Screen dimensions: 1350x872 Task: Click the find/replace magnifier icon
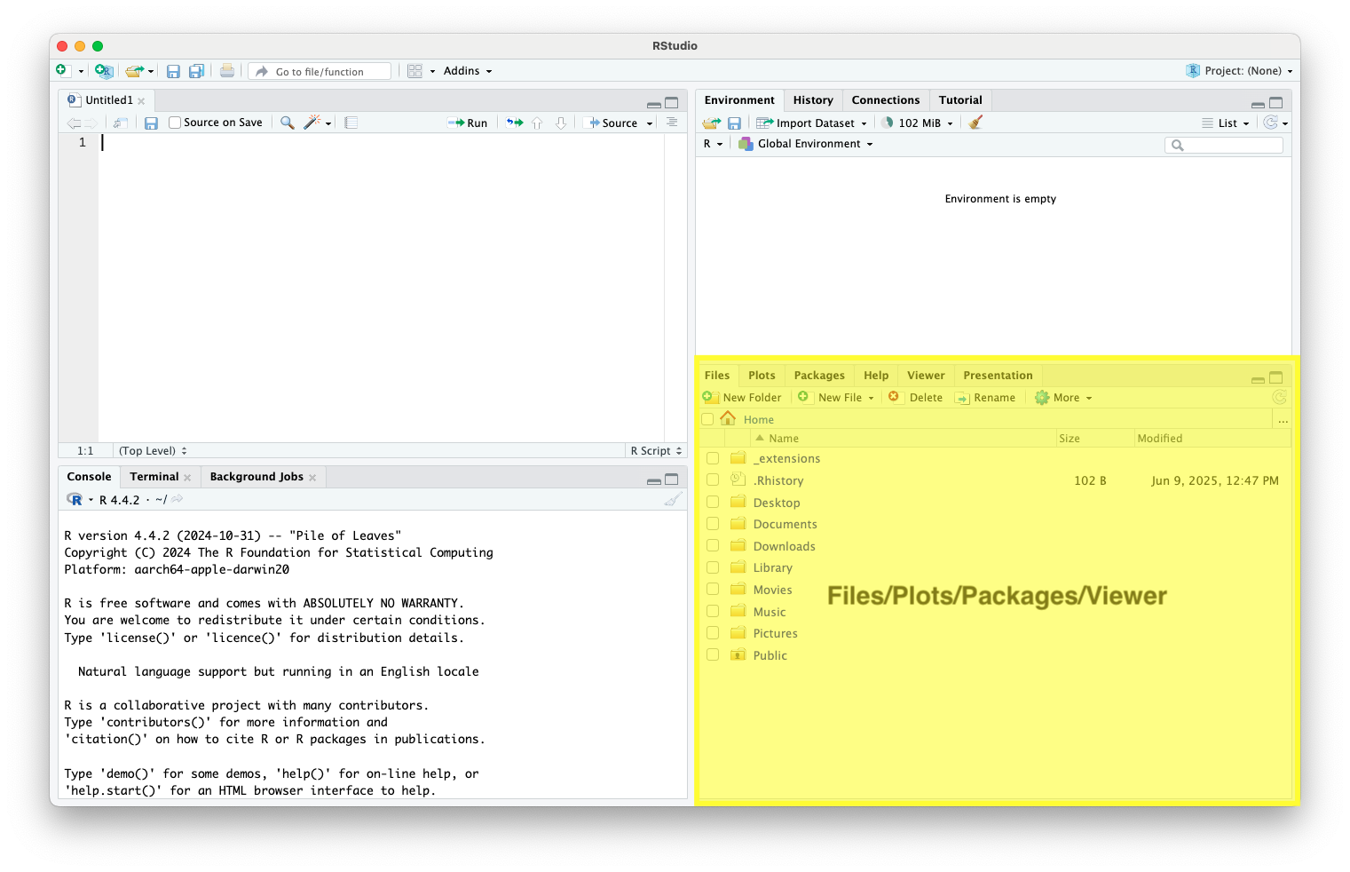[287, 123]
